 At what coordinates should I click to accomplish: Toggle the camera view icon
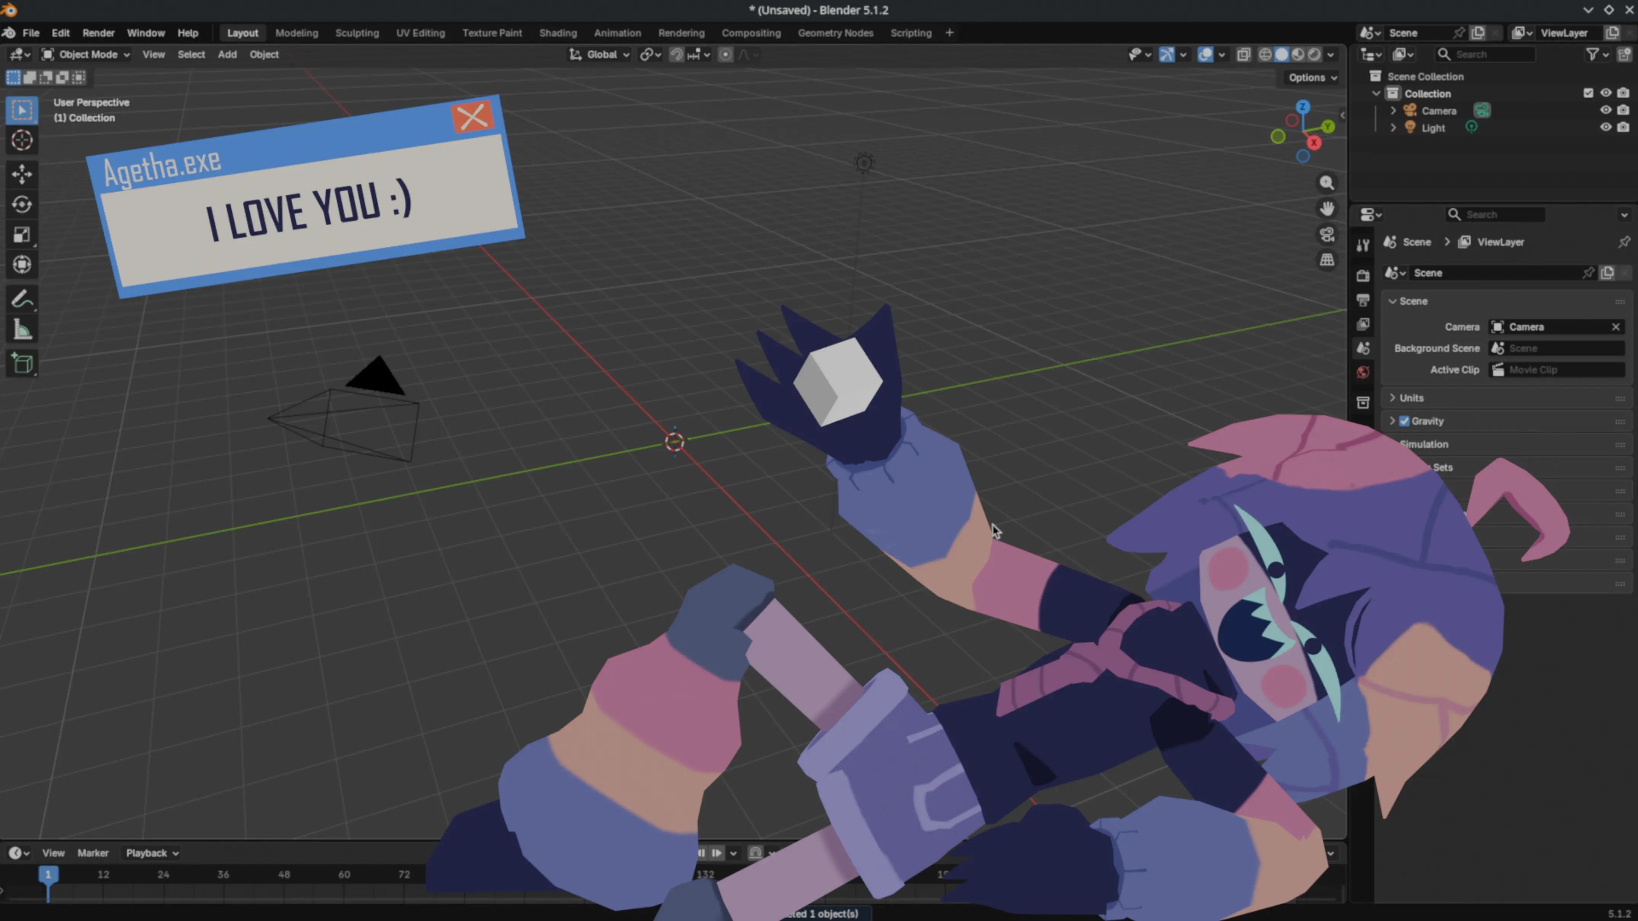1326,235
